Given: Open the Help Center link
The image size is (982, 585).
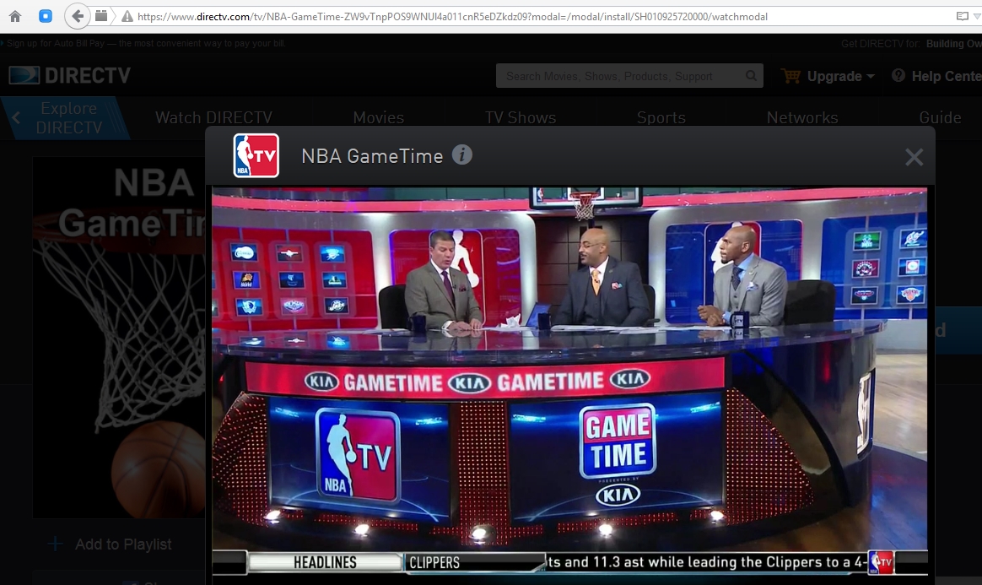Looking at the screenshot, I should click(947, 77).
